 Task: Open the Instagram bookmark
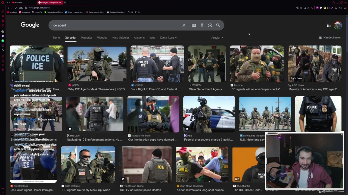[x=24, y=12]
